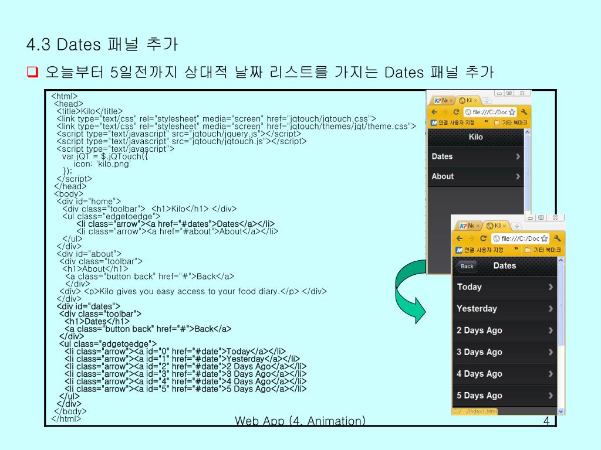The image size is (601, 450).
Task: Click the chevron on the 3 Days Ago row
Action: click(551, 352)
